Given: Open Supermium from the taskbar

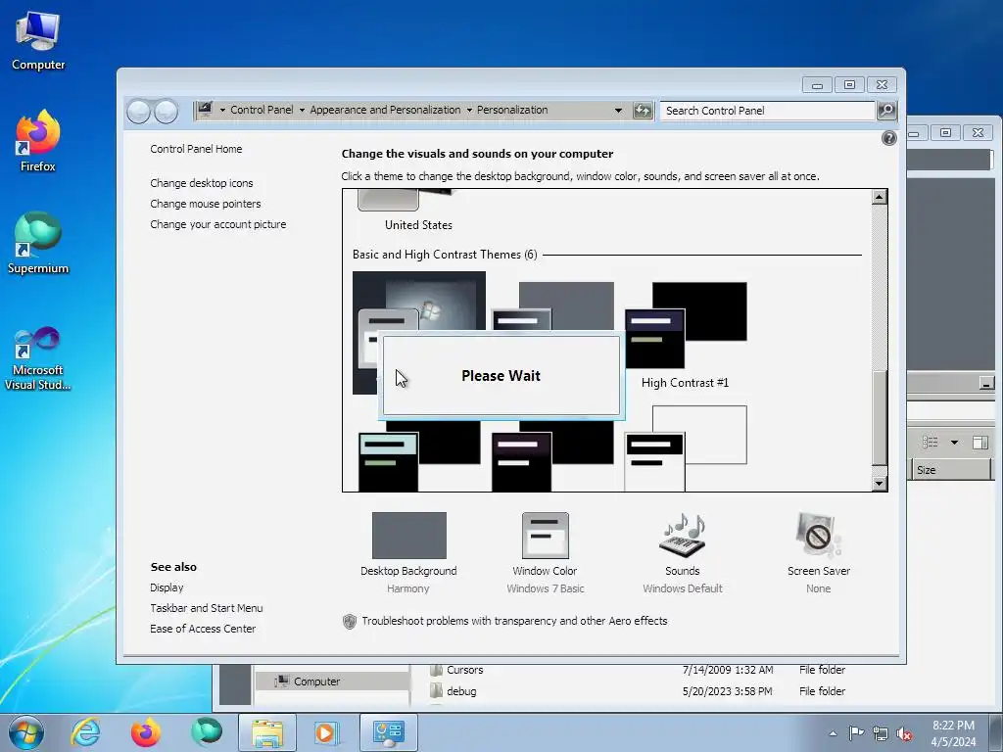Looking at the screenshot, I should (206, 732).
